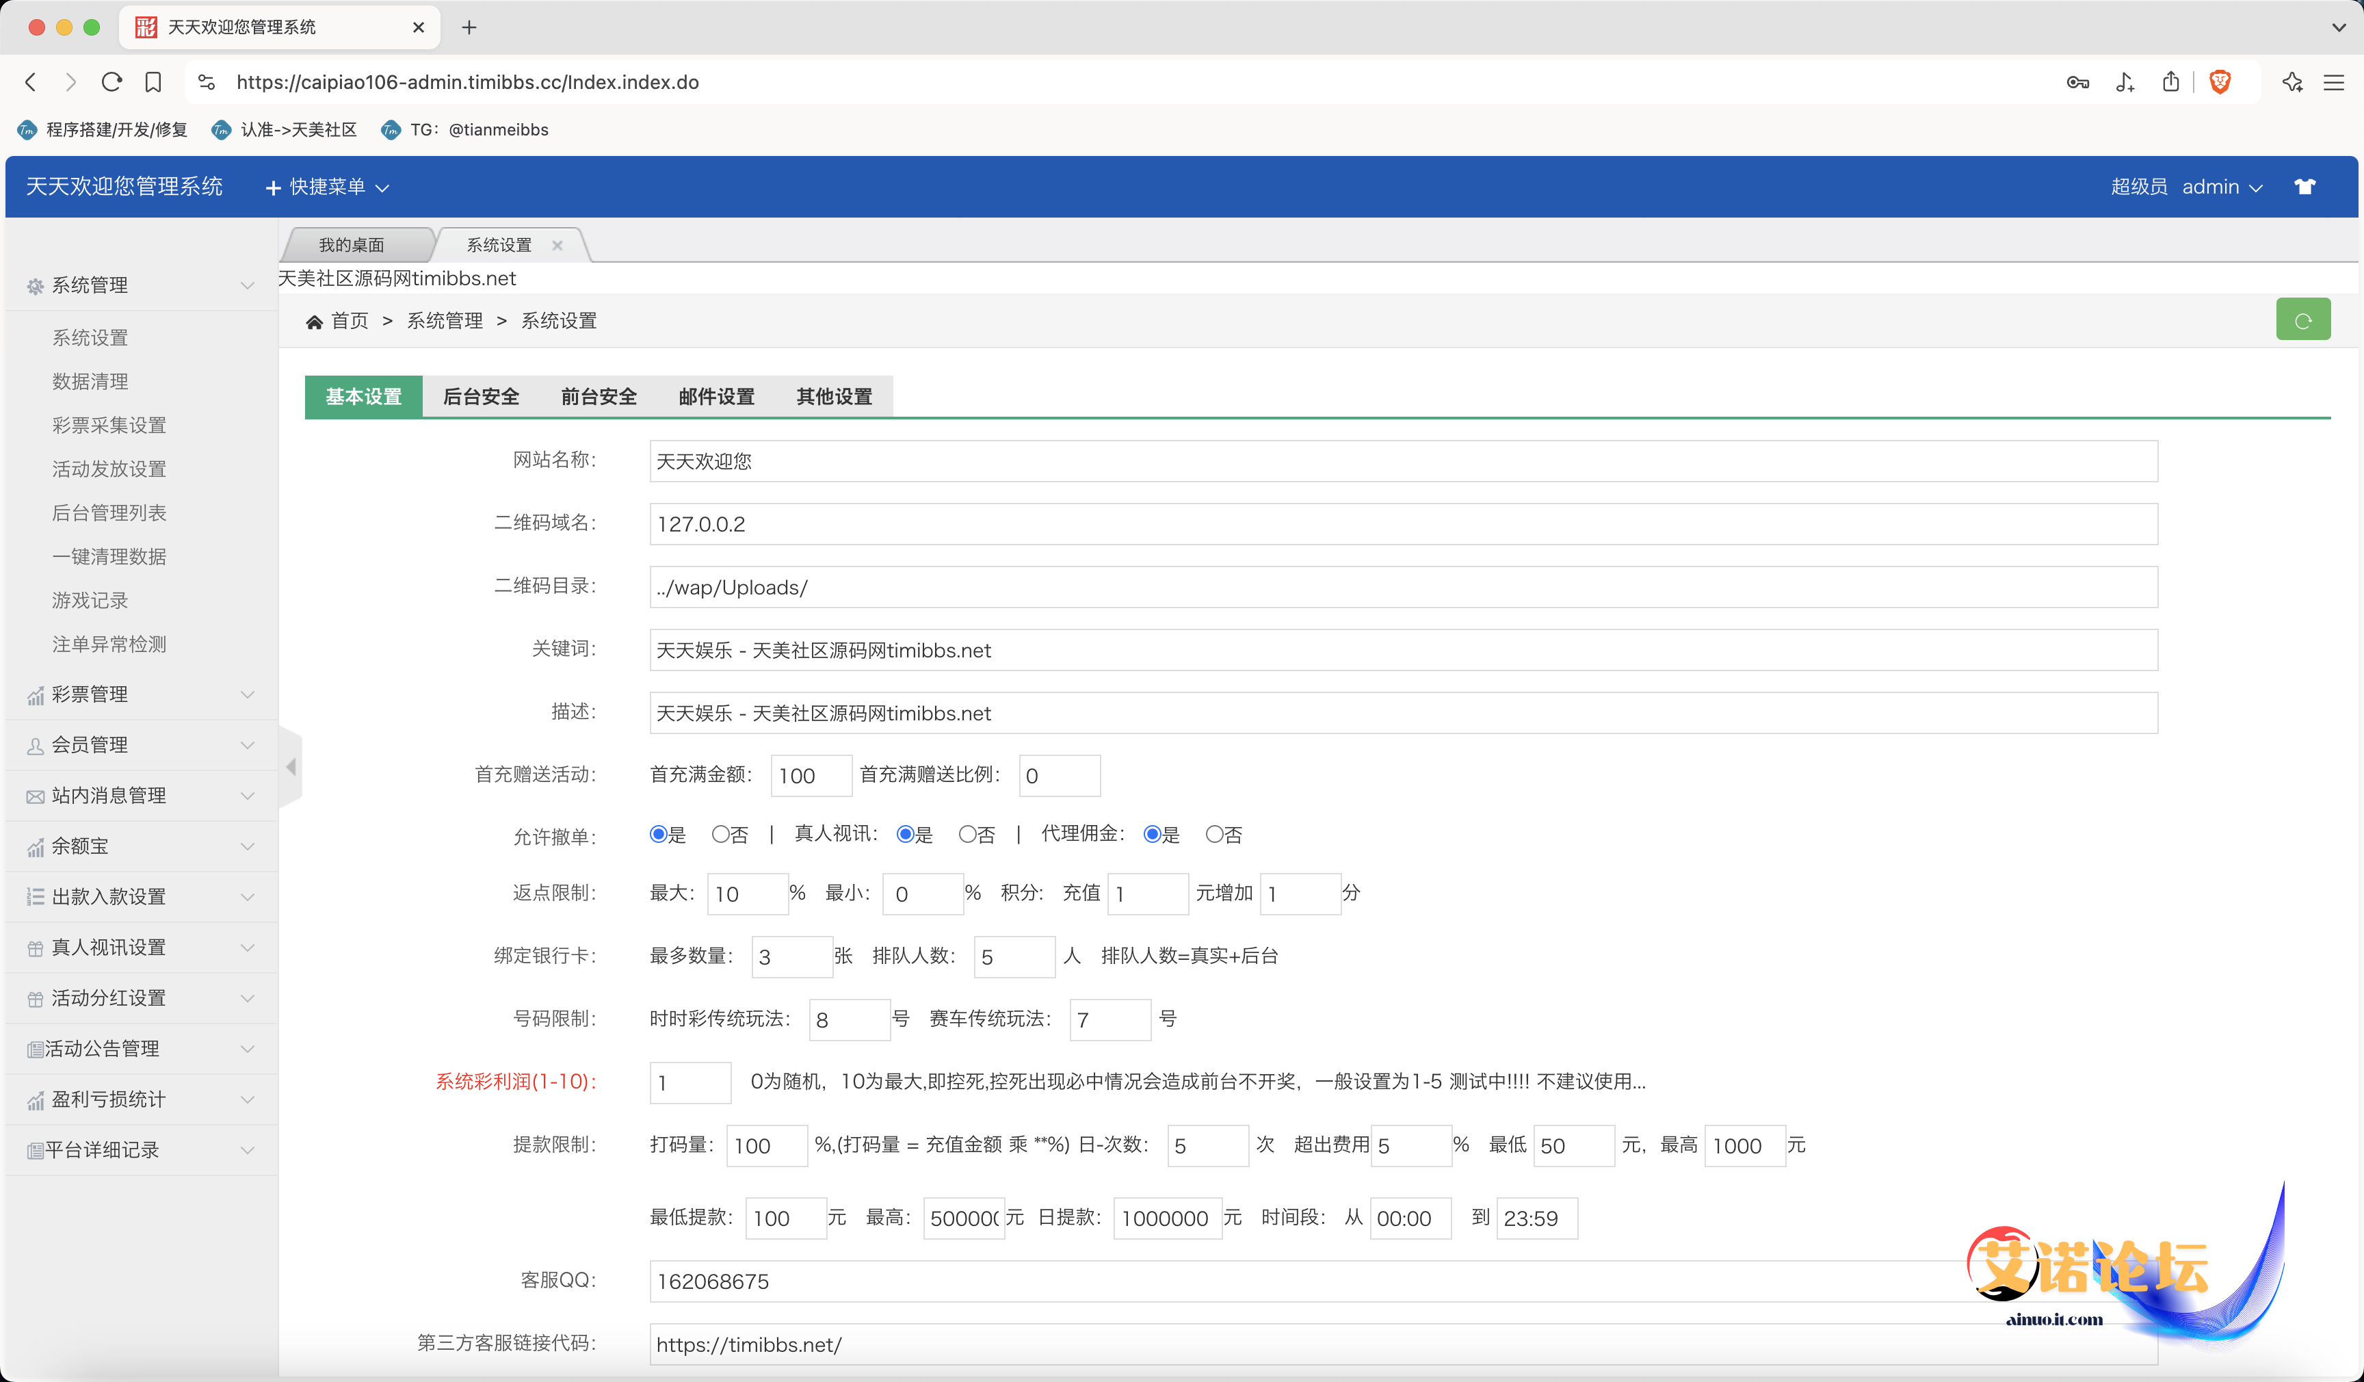Open site settings icon beside URL

tap(207, 81)
